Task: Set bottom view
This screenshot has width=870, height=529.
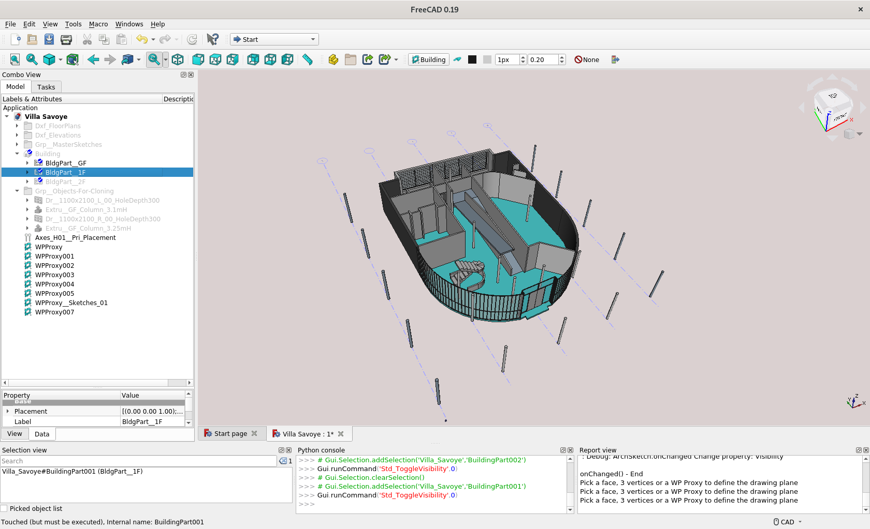Action: click(x=270, y=59)
